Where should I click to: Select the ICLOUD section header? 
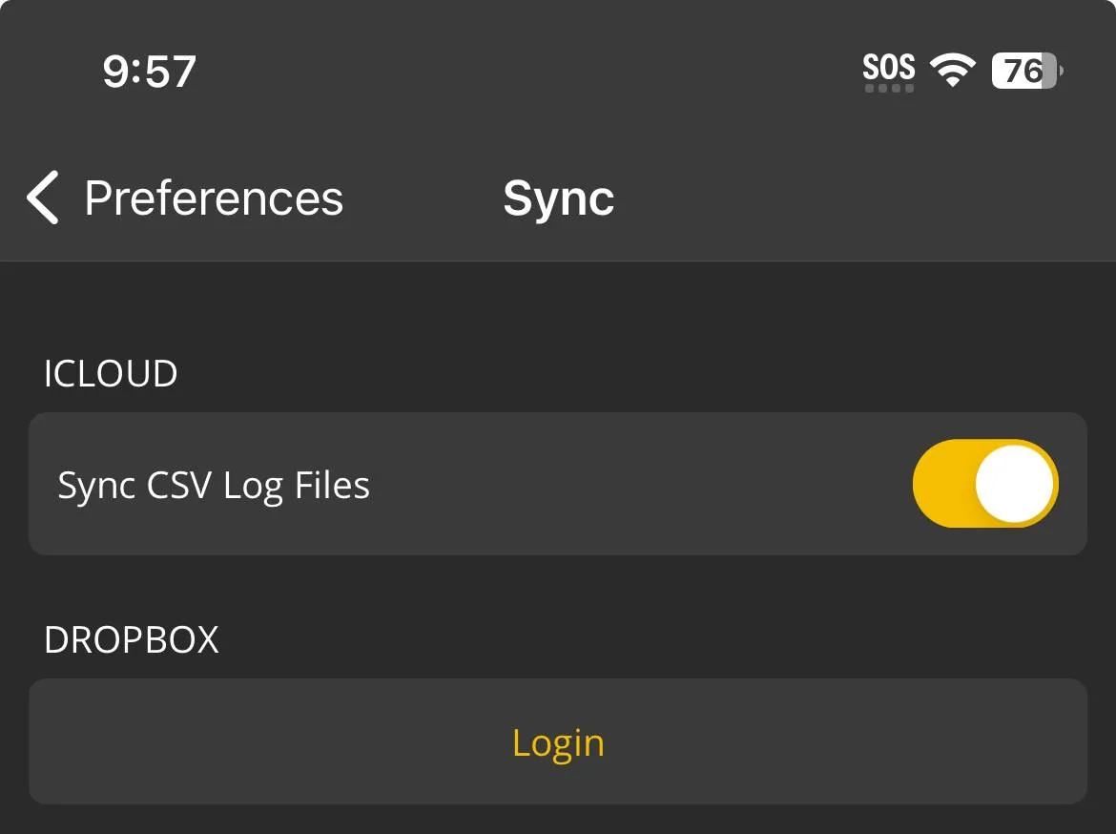coord(111,374)
